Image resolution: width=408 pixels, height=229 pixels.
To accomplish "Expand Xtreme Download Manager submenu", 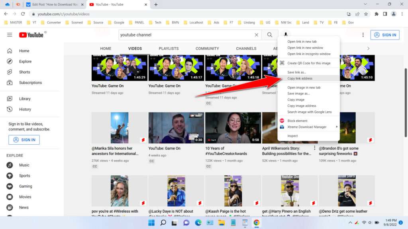I will (x=309, y=127).
